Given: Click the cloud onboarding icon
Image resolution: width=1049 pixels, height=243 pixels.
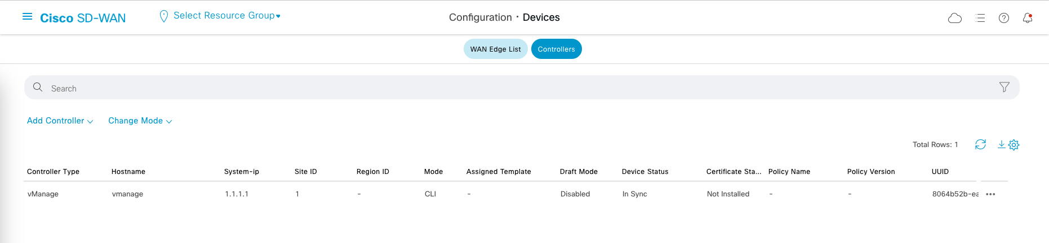Looking at the screenshot, I should pyautogui.click(x=955, y=18).
